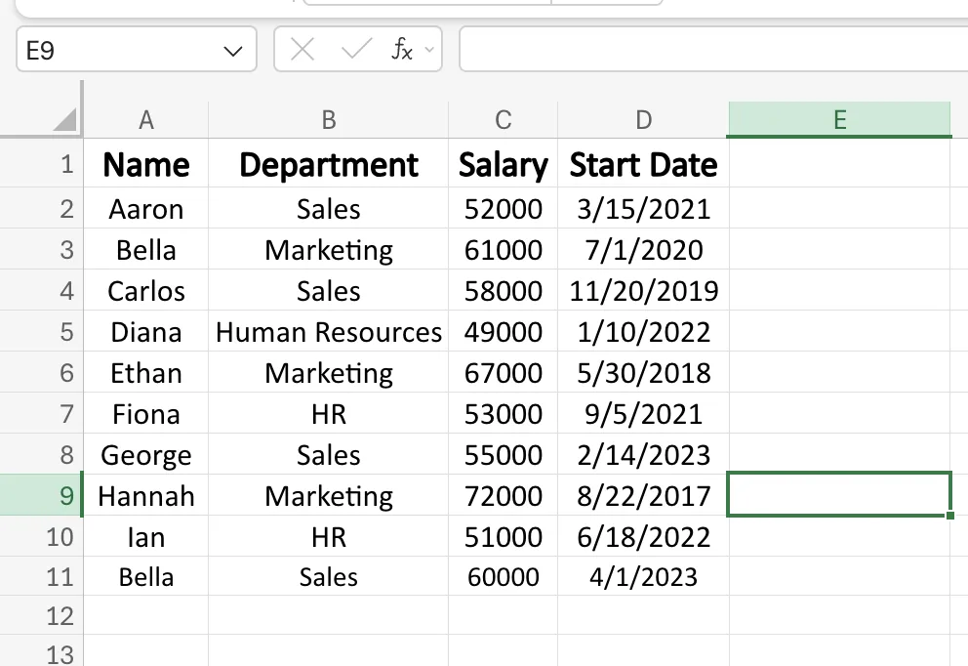Click the Cancel X icon in formula bar
Viewport: 968px width, 666px height.
click(x=302, y=49)
